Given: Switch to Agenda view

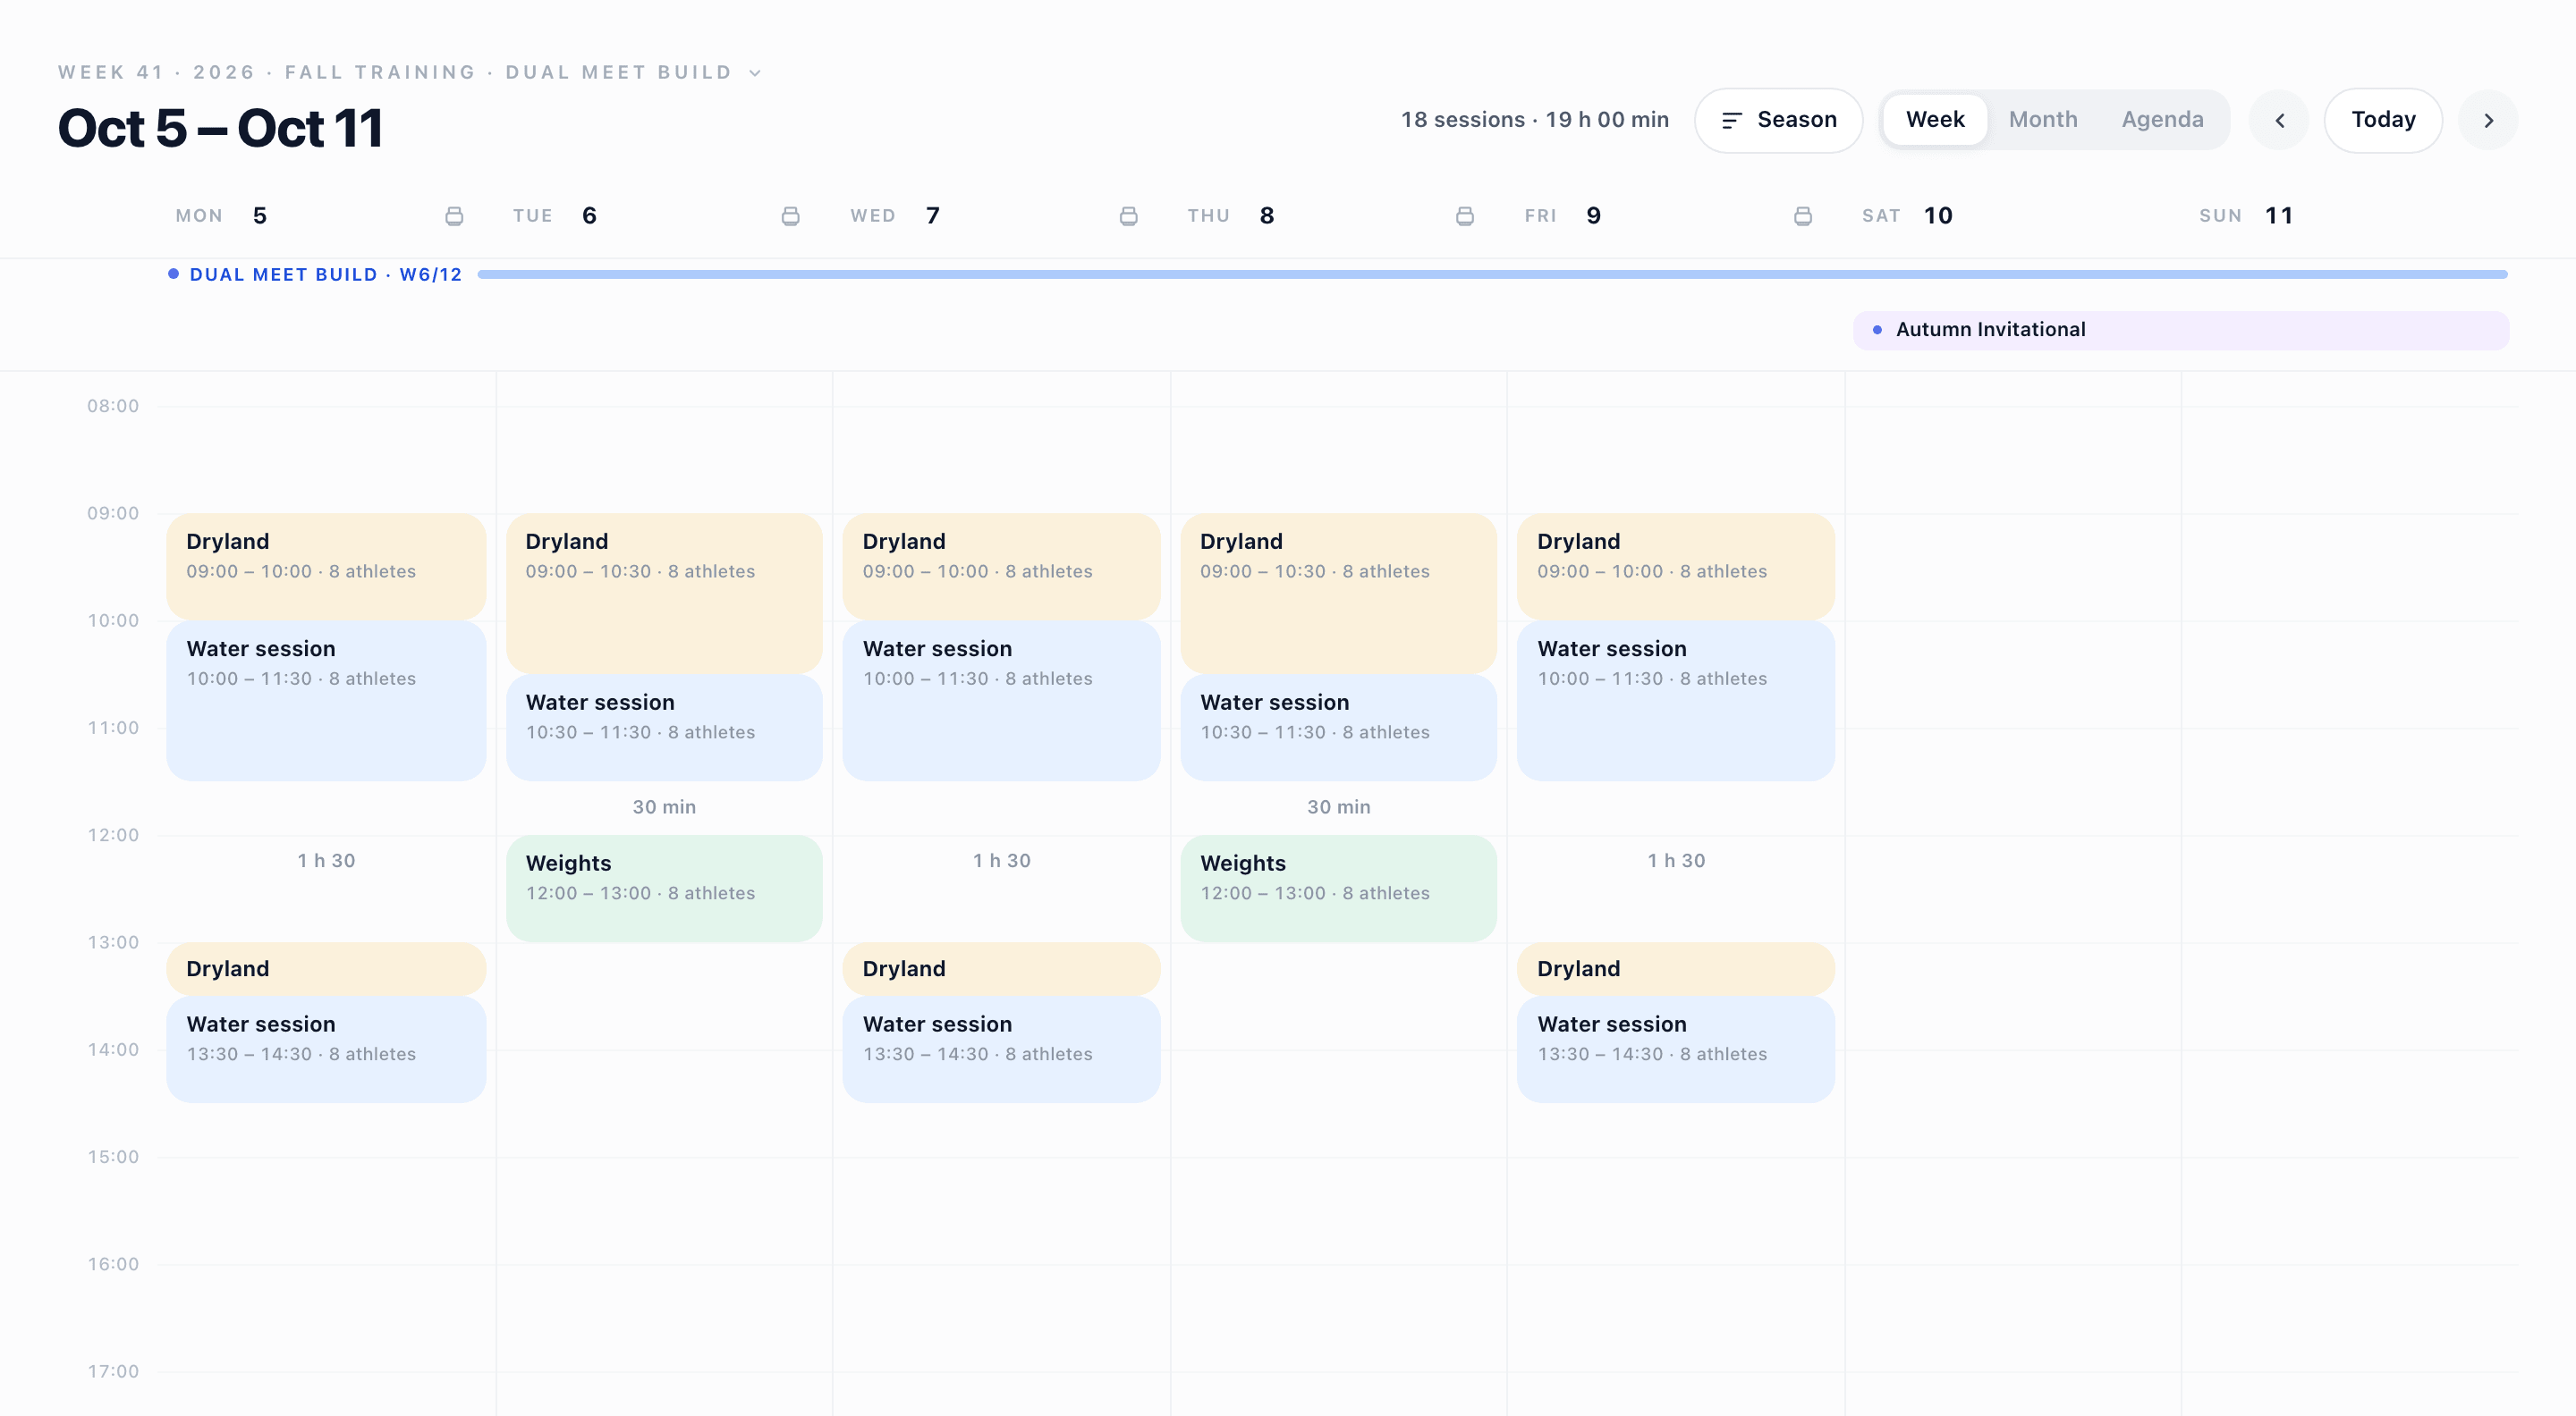Looking at the screenshot, I should tap(2162, 120).
